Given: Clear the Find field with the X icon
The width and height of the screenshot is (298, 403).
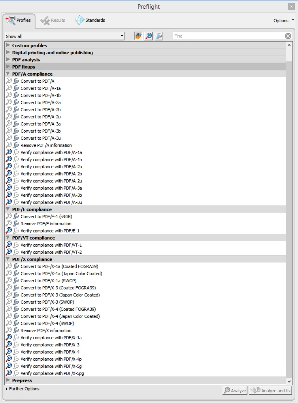Looking at the screenshot, I should tap(288, 36).
